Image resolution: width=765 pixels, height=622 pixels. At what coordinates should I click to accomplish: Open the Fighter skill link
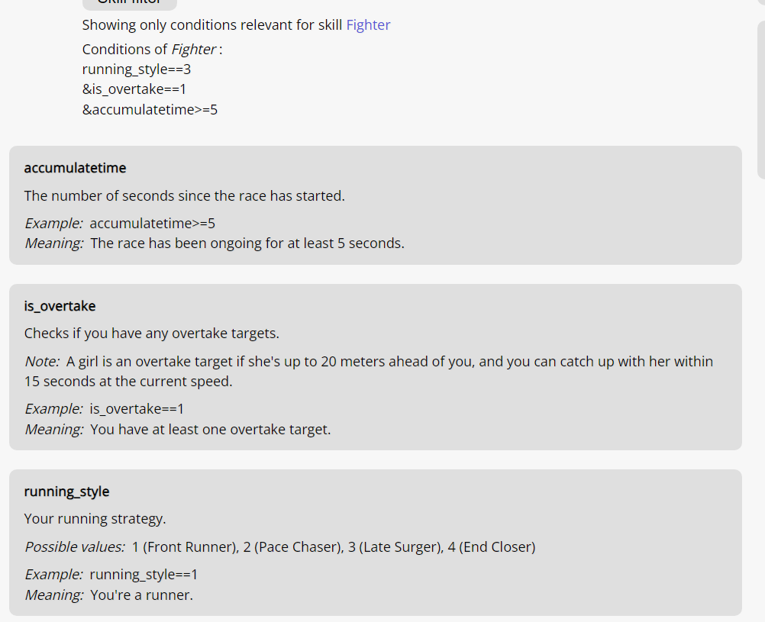(x=368, y=25)
